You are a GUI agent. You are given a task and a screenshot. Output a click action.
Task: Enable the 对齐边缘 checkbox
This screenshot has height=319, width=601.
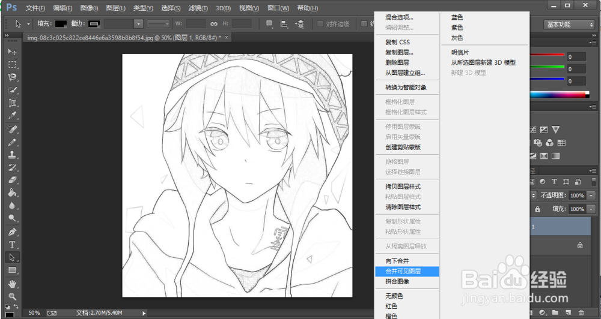pos(320,24)
